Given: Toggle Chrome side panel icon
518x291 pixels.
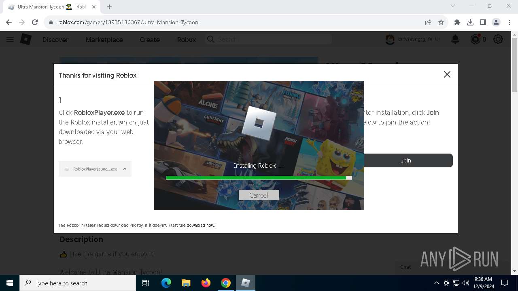Looking at the screenshot, I should click(483, 22).
